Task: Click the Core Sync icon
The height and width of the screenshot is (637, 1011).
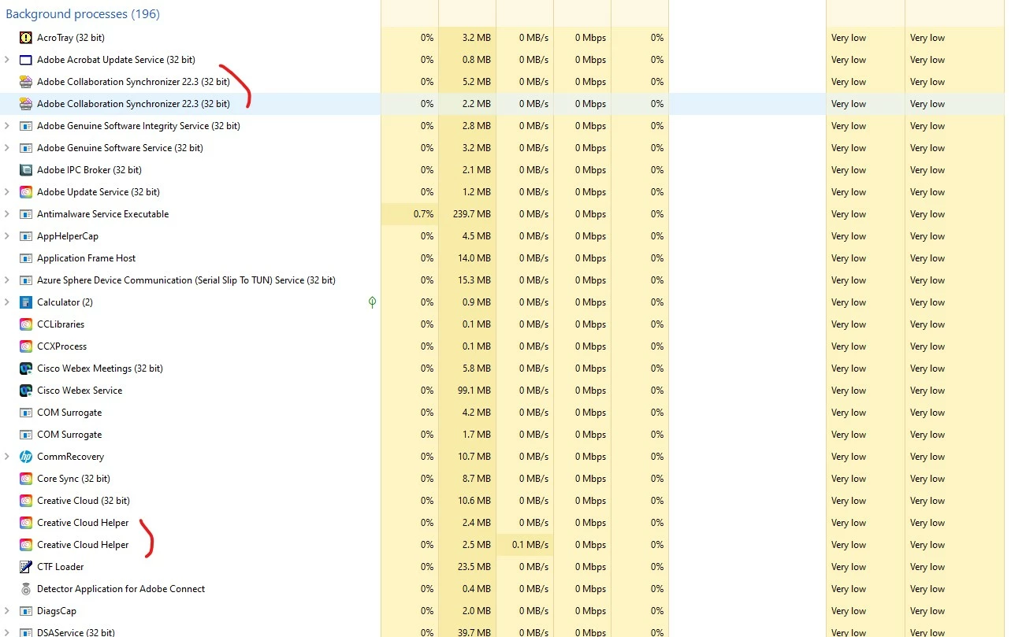Action: [25, 479]
